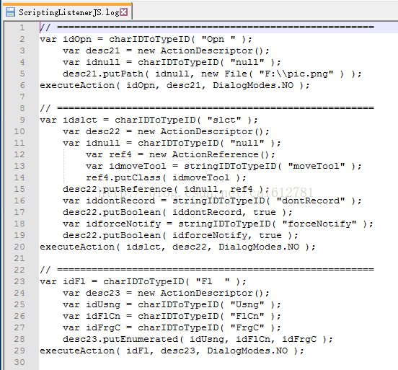Click the line 'var idFrgC = charIDToTypeID( "FrgC" );'
The width and height of the screenshot is (398, 370).
coord(172,327)
